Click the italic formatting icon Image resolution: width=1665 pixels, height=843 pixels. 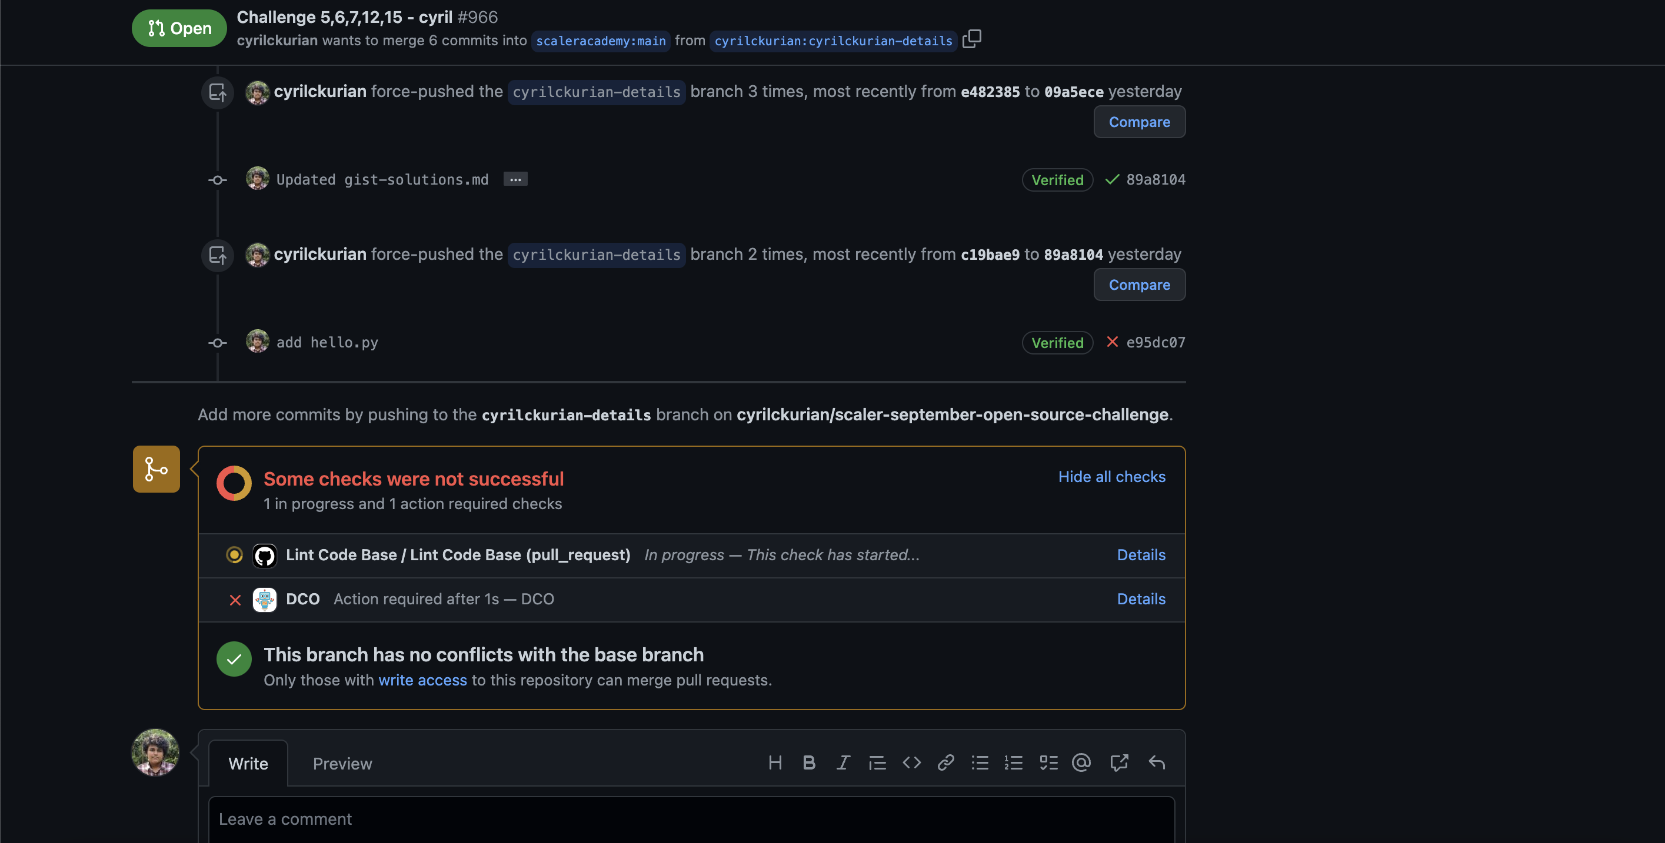click(x=843, y=762)
